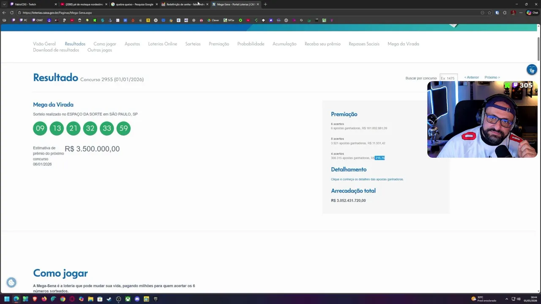Open the Acumulação menu item
The width and height of the screenshot is (541, 304).
click(284, 44)
